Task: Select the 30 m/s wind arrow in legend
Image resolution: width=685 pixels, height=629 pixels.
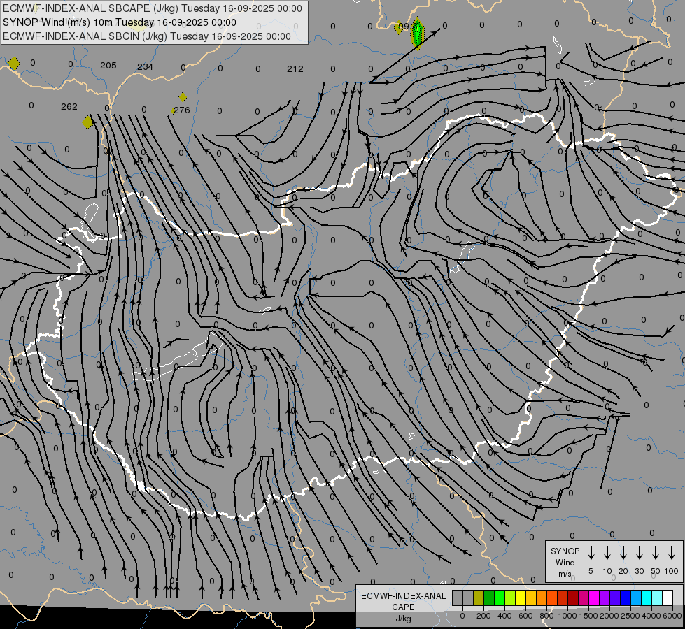Action: click(639, 553)
